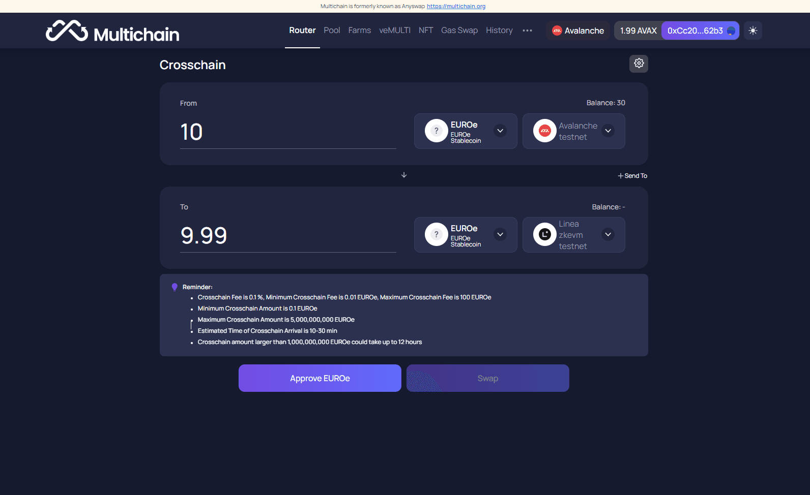Screen dimensions: 810x495
Task: Click the Multichain logo
Action: (112, 31)
